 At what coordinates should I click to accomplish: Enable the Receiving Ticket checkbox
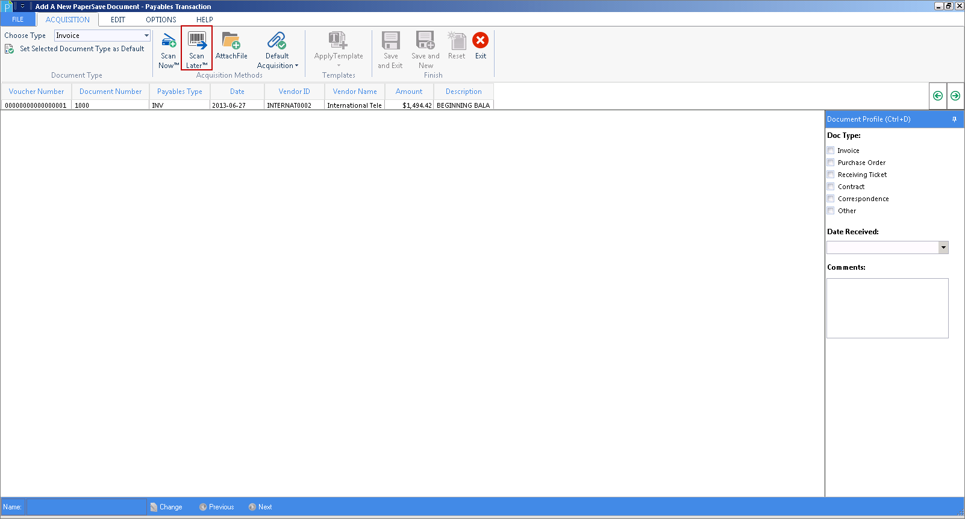831,175
